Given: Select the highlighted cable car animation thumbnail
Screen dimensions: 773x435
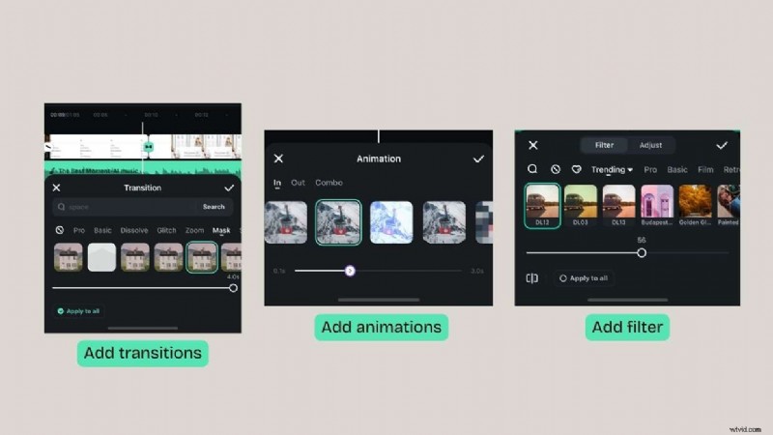Looking at the screenshot, I should pos(338,222).
